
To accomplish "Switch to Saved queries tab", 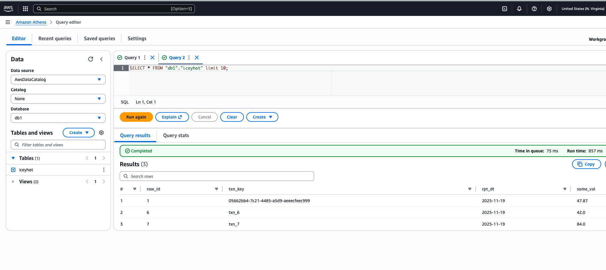I will 100,38.
